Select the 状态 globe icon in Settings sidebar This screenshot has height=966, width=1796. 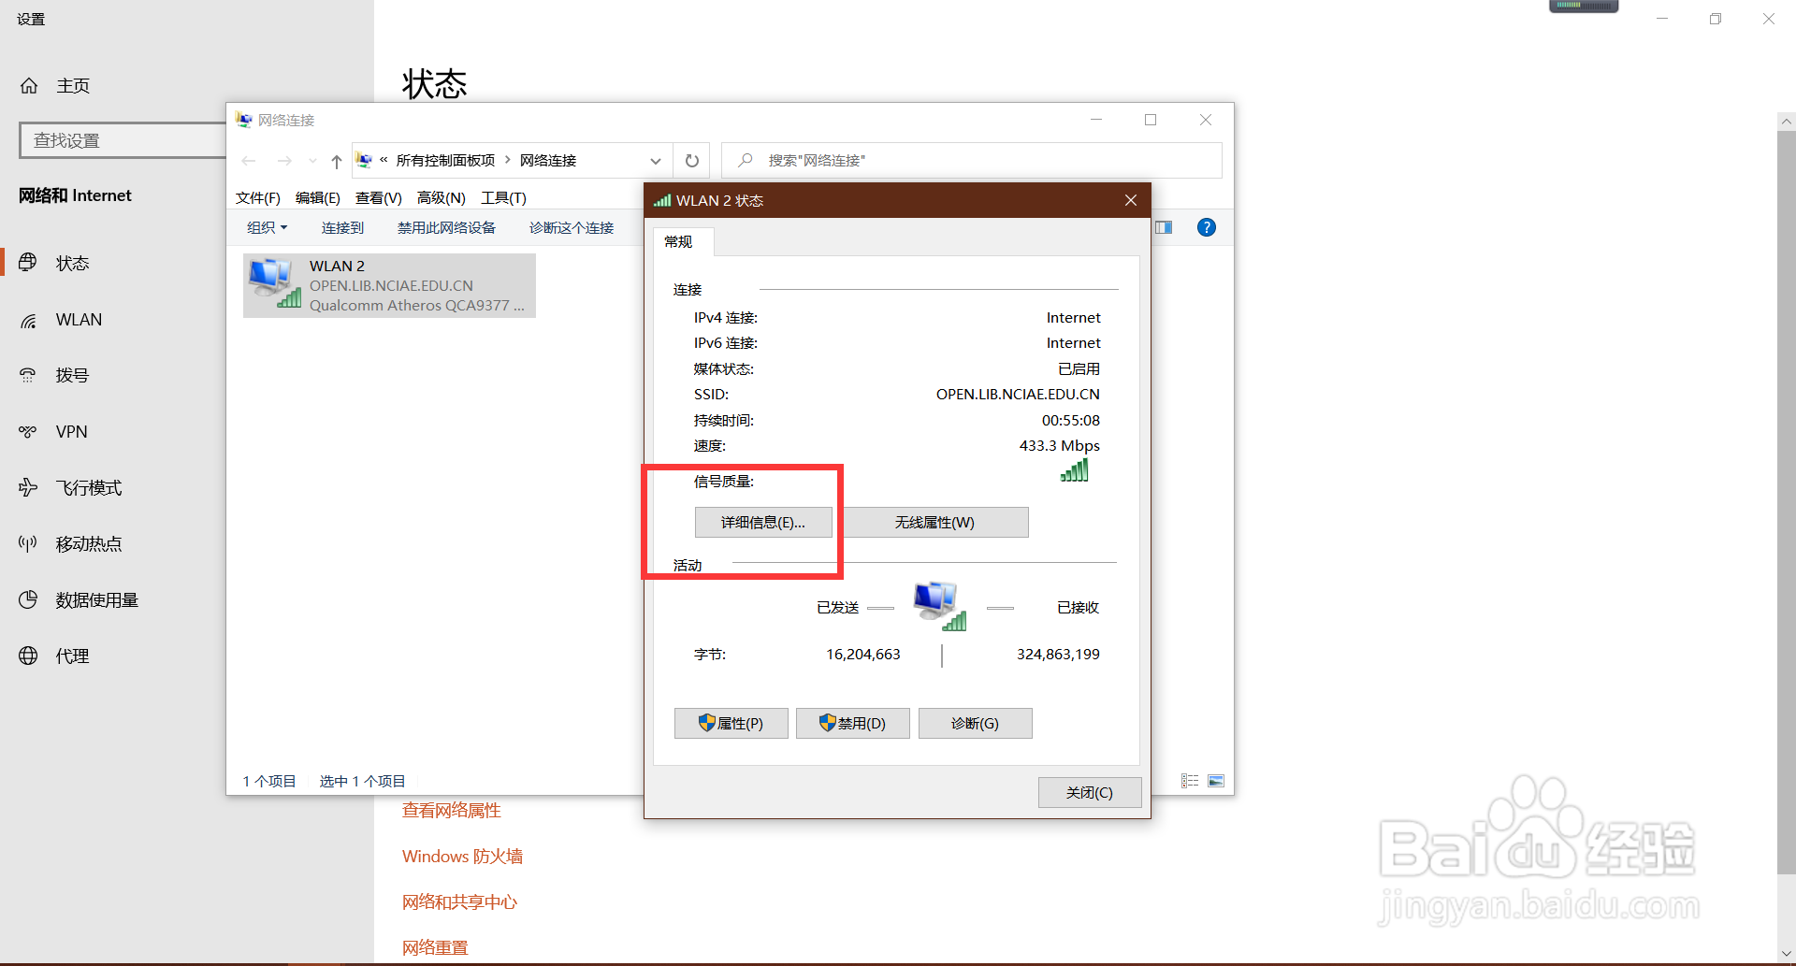(x=28, y=263)
